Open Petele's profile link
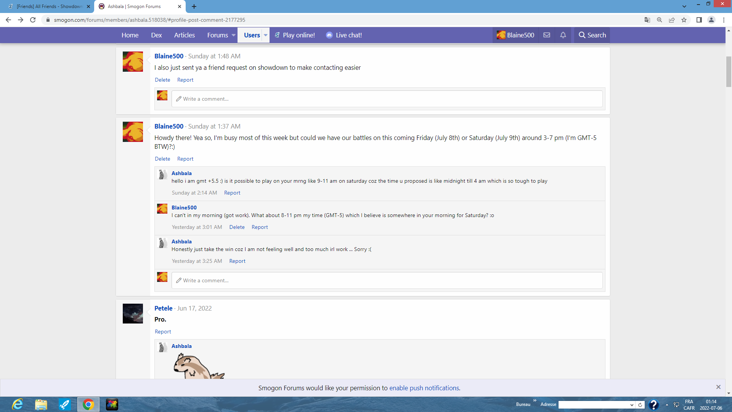This screenshot has height=412, width=732. click(x=163, y=308)
